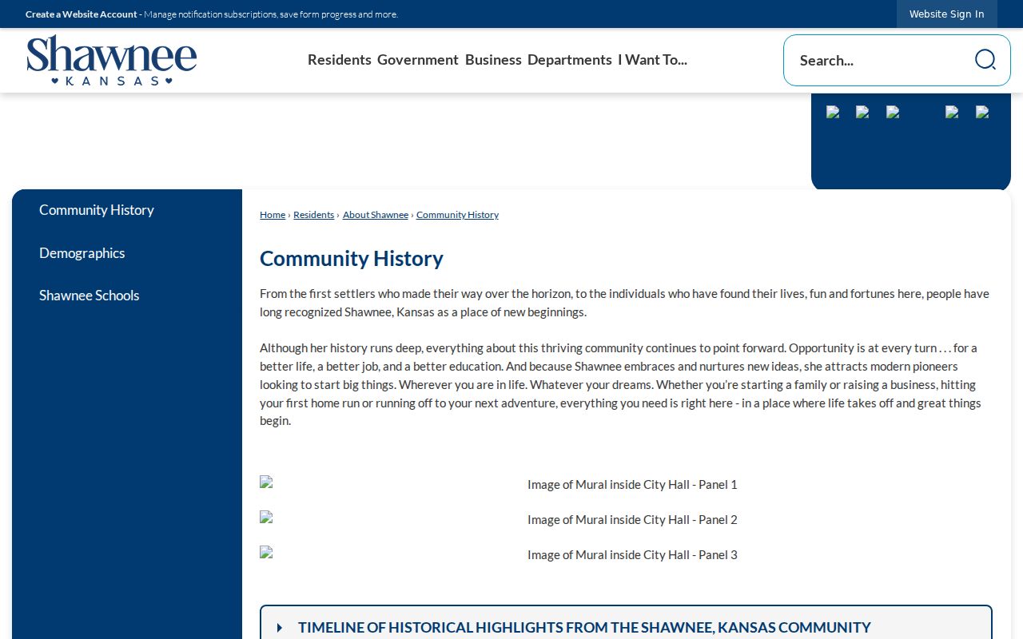Open the Residents main navigation menu
The image size is (1023, 639).
340,60
